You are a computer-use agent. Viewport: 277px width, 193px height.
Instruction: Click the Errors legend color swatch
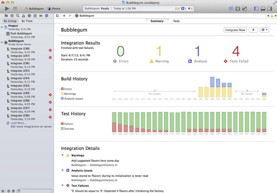click(62, 89)
